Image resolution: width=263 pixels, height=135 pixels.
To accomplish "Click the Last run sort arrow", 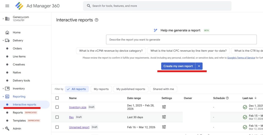I will (256, 98).
